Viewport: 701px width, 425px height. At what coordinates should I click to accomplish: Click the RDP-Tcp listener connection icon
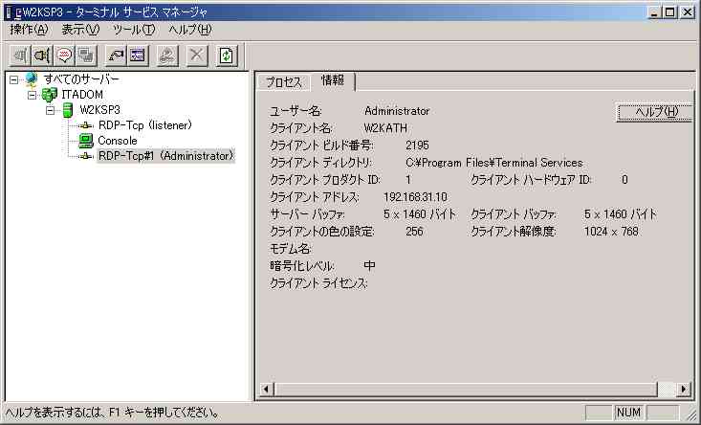point(85,125)
